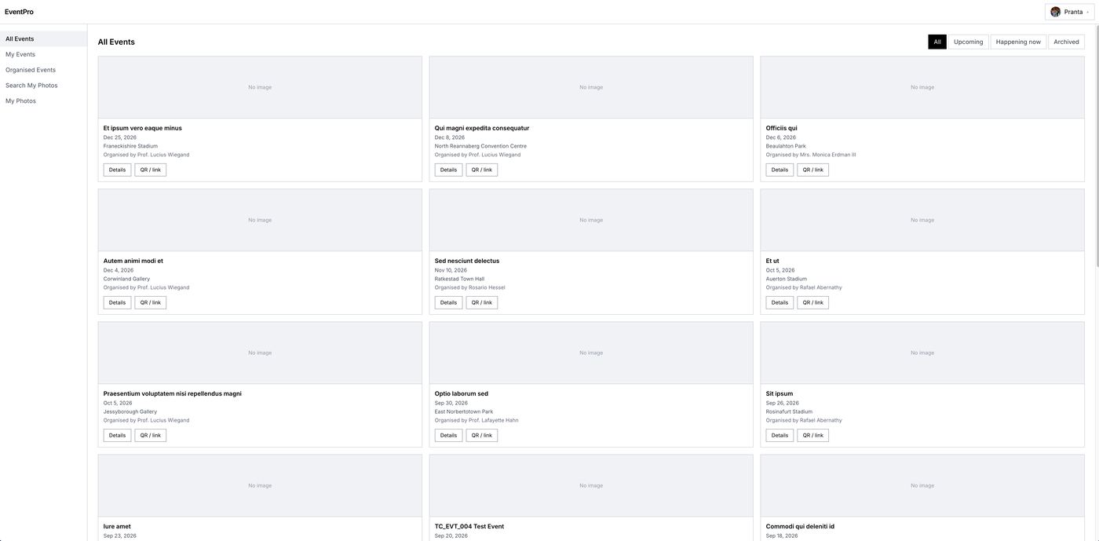Show Happening now events
Screen dimensions: 1099x541
(1018, 42)
